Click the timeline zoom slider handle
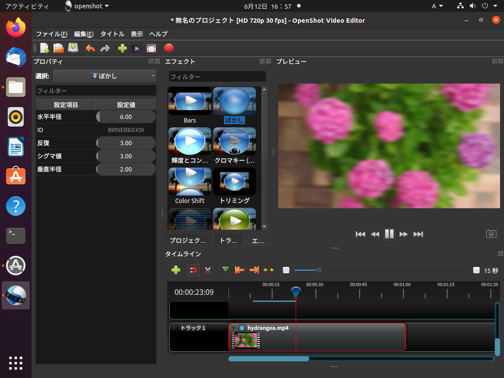Screen dimensions: 504x378 click(x=319, y=270)
